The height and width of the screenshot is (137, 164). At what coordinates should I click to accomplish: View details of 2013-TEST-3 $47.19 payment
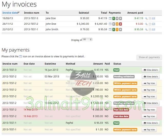coord(151,70)
